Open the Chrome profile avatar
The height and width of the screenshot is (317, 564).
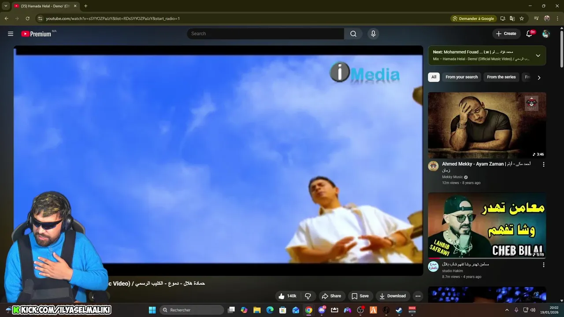tap(547, 18)
